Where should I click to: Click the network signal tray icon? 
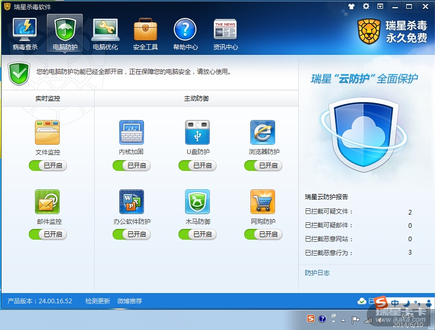368,320
